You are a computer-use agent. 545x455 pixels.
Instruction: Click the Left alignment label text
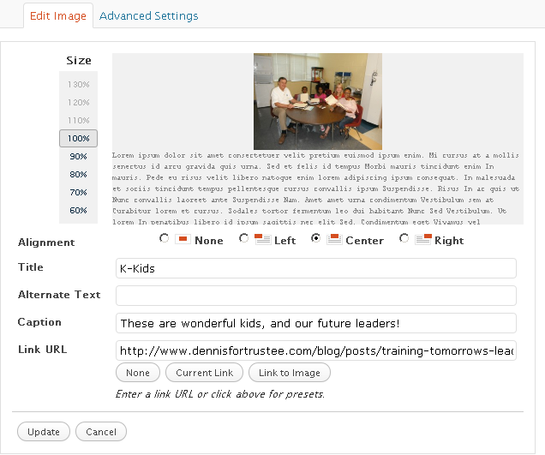tap(285, 241)
